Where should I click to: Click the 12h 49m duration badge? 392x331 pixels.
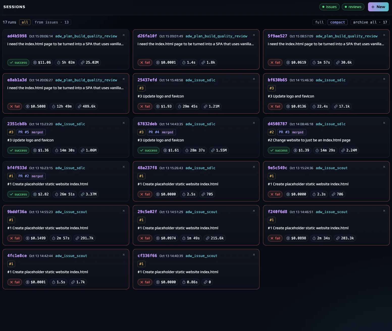pos(62,106)
